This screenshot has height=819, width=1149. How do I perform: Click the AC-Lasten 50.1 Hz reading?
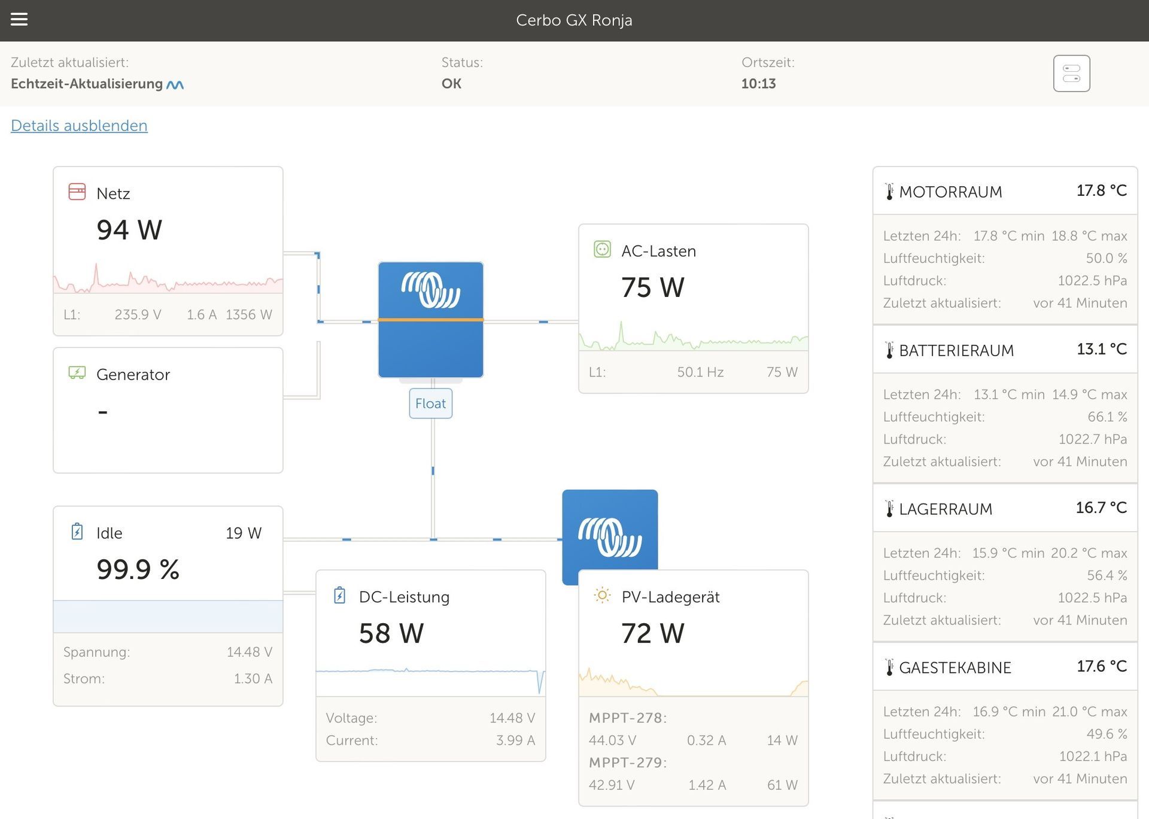[700, 372]
